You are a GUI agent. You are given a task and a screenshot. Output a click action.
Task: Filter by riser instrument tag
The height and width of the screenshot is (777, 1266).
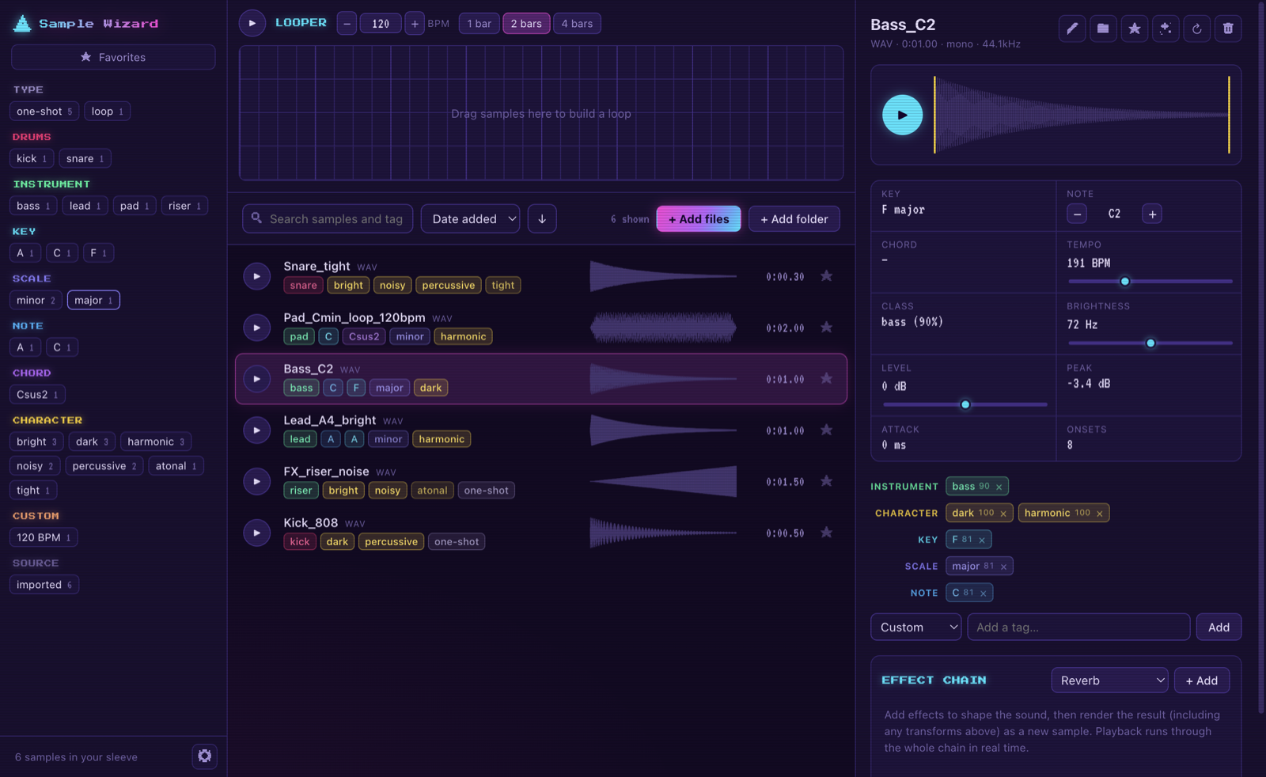184,206
